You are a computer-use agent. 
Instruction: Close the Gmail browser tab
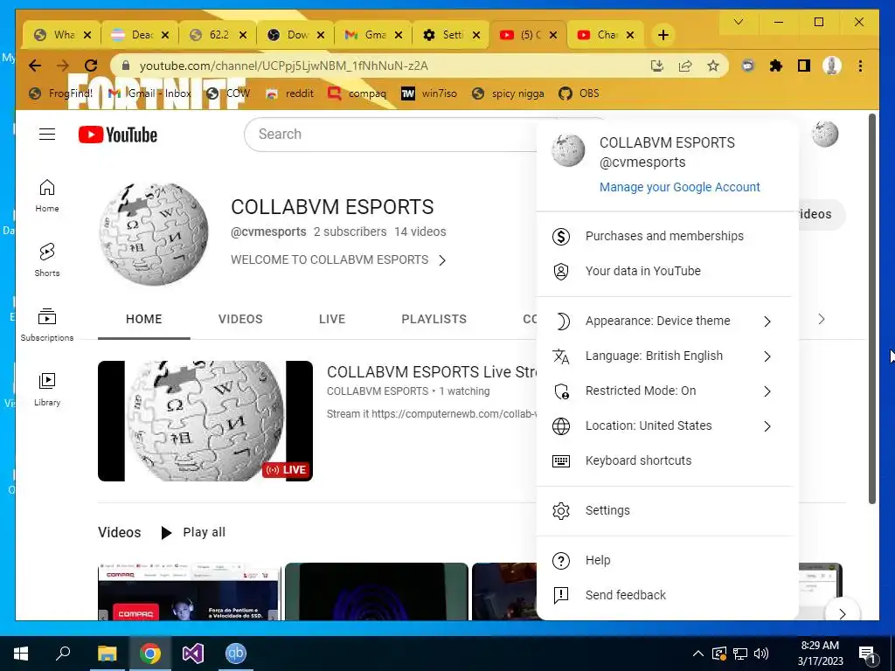(x=399, y=35)
